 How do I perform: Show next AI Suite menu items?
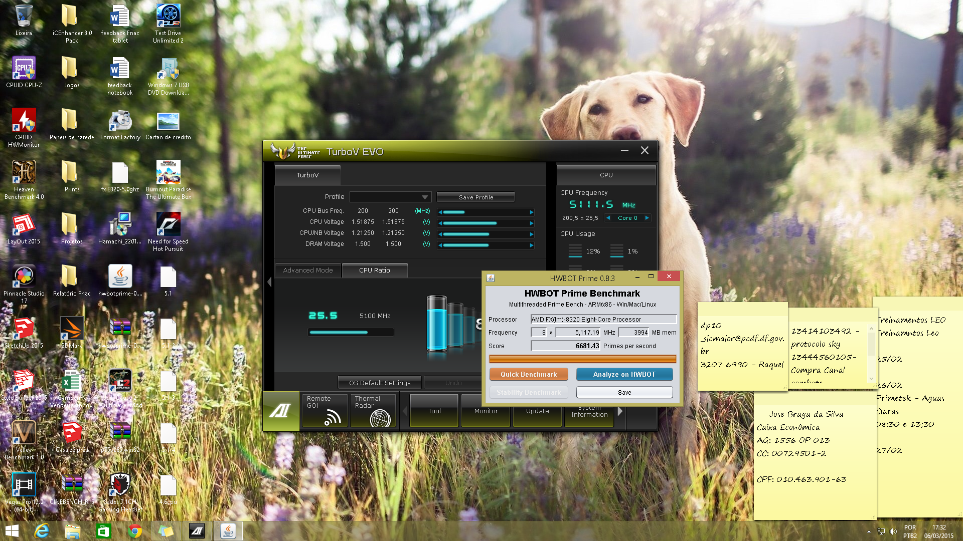(620, 411)
